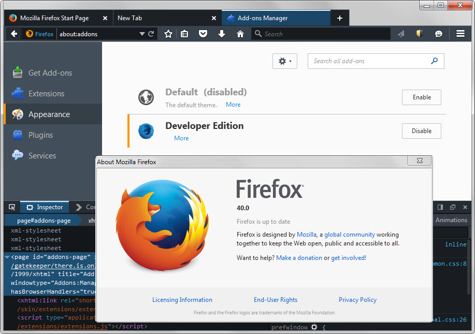
Task: Open the Animations sidebar tab
Action: [451, 220]
